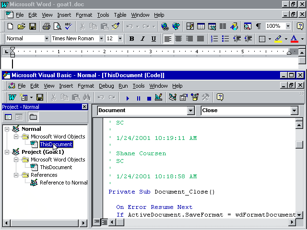Open the Debug menu in Visual Basic
The height and width of the screenshot is (230, 307).
pos(106,86)
